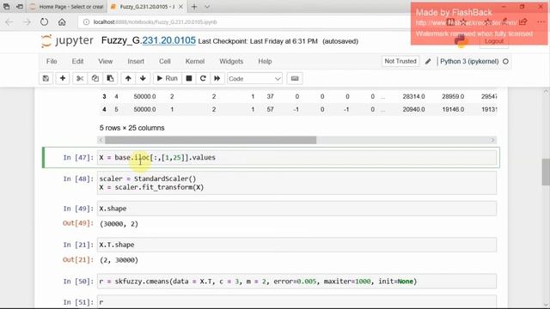Viewport: 550px width, 309px height.
Task: Open the command palette keyboard icon
Action: 295,78
